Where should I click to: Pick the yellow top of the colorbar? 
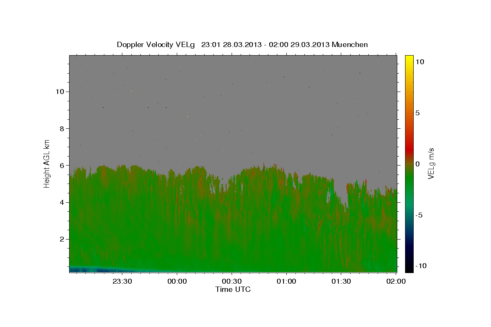[409, 59]
